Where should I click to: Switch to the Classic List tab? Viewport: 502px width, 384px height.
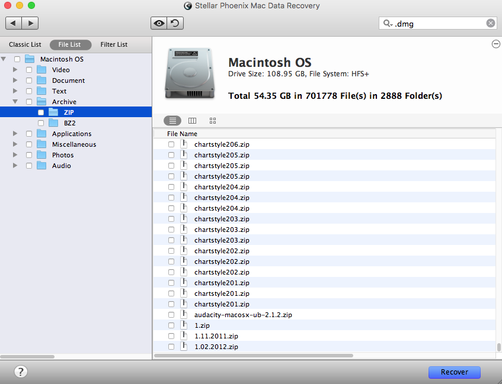tap(25, 44)
